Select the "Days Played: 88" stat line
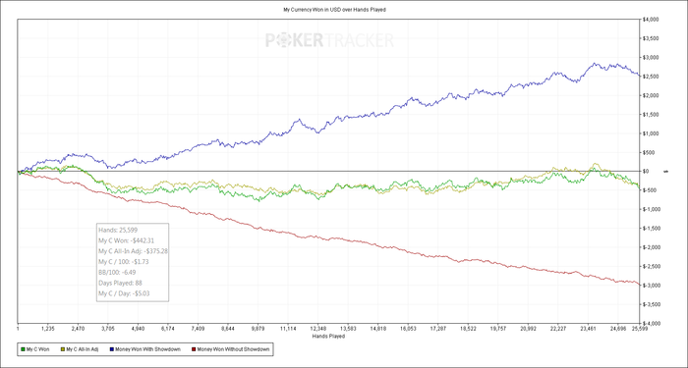Image resolution: width=688 pixels, height=368 pixels. coord(121,283)
